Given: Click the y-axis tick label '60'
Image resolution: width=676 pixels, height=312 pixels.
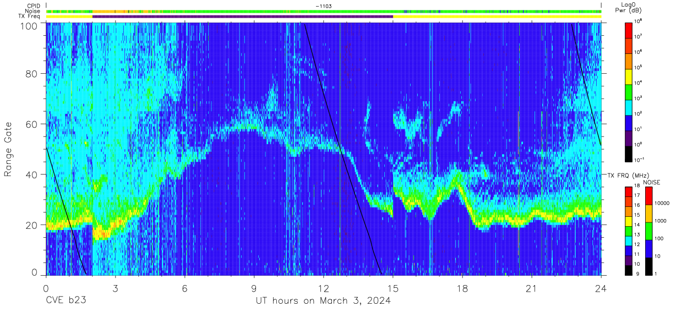Looking at the screenshot, I should click(32, 124).
